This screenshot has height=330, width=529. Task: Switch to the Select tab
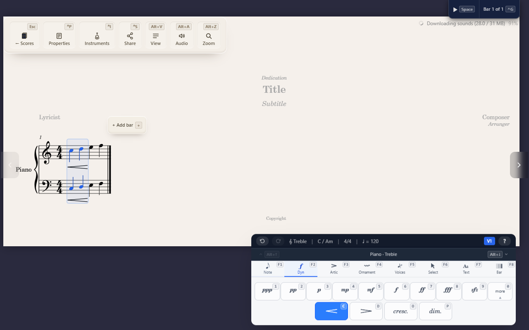click(x=433, y=269)
